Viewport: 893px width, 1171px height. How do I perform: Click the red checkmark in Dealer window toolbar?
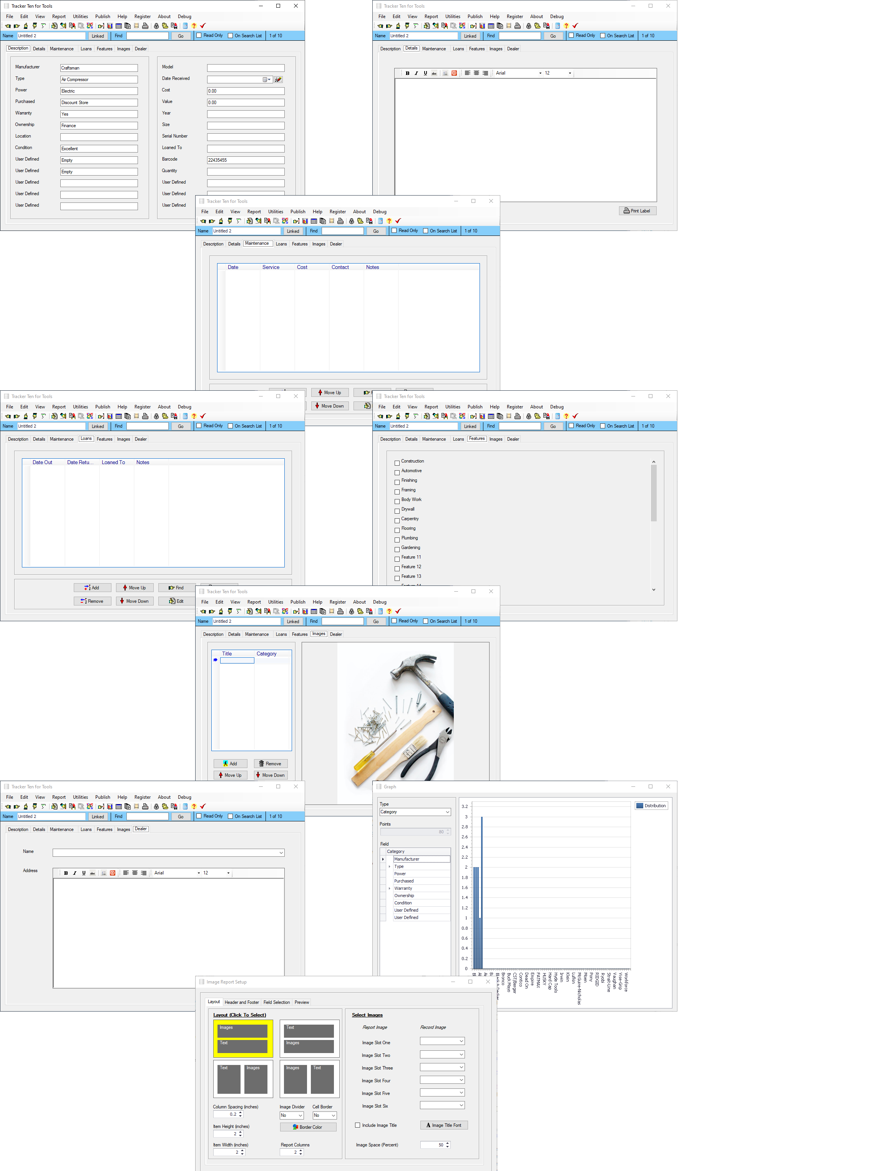pos(203,806)
